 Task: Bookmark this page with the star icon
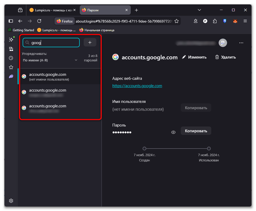pyautogui.click(x=177, y=21)
